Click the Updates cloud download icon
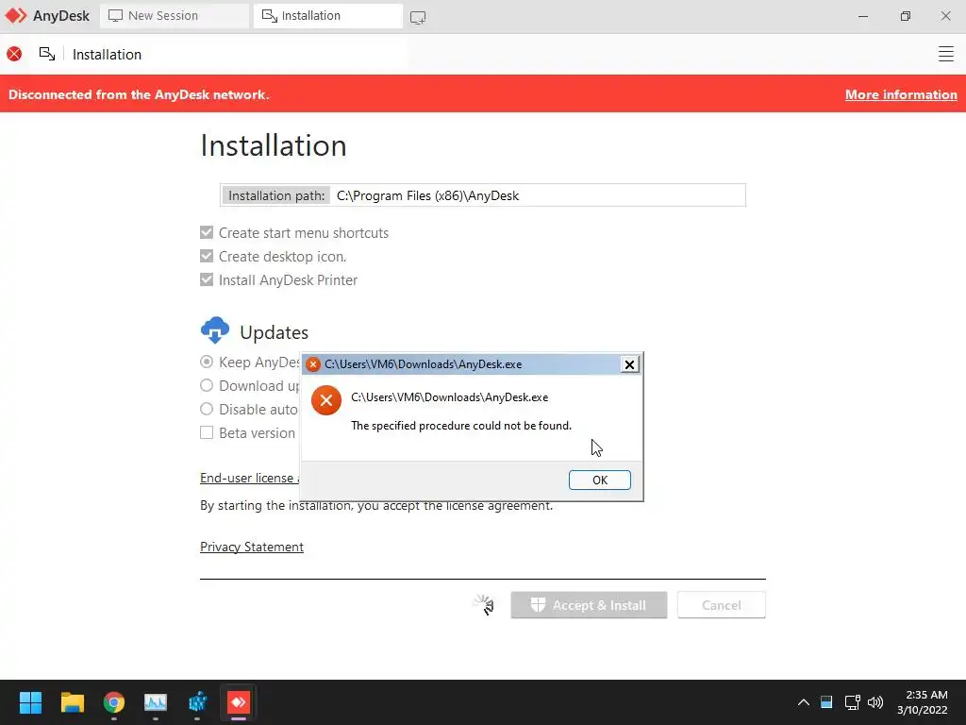The image size is (966, 725). coord(215,330)
